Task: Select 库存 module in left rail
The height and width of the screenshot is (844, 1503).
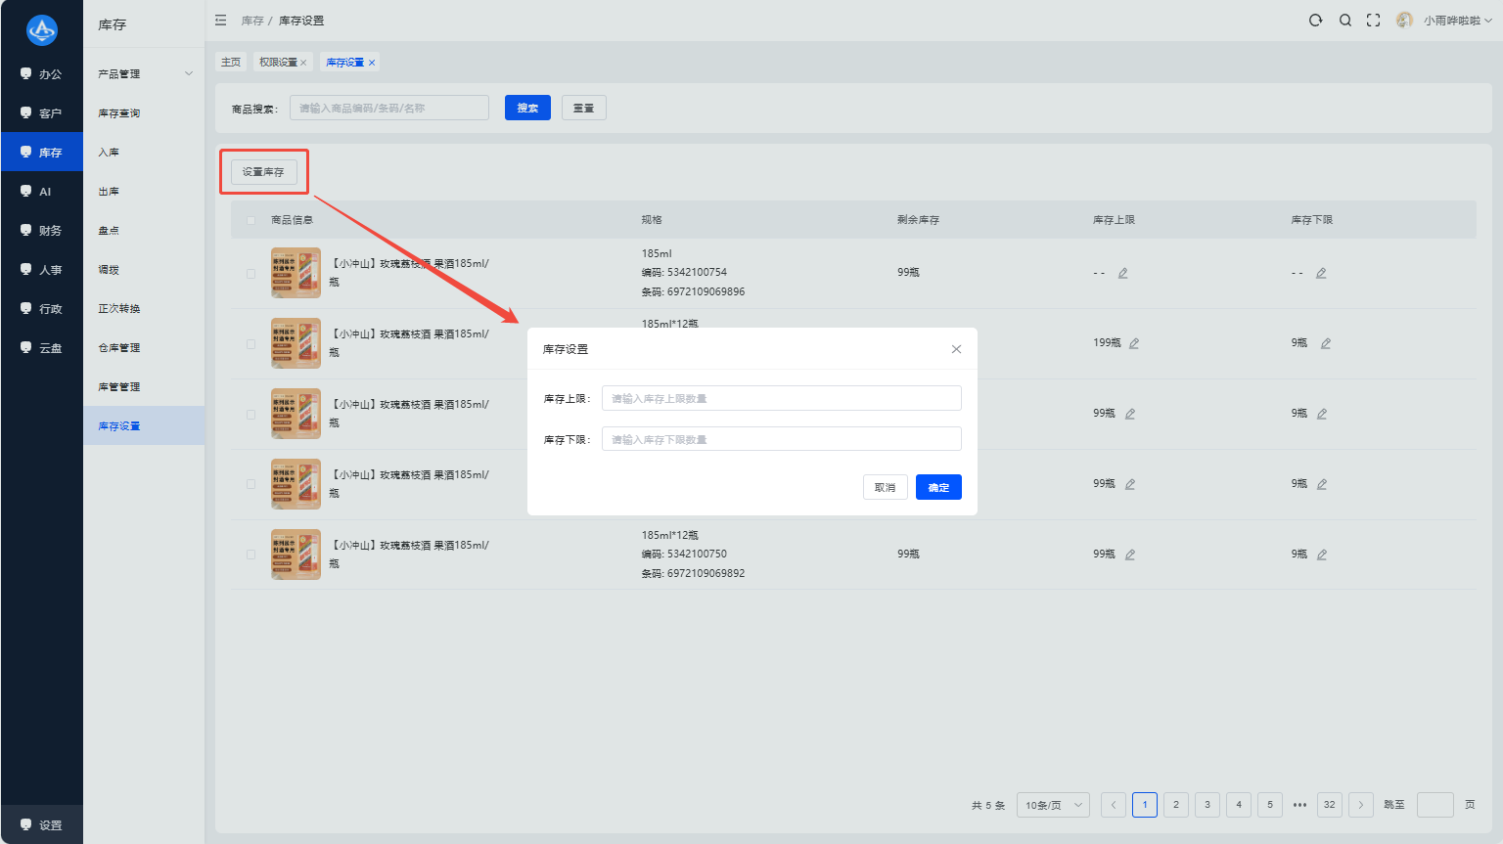Action: pos(41,153)
